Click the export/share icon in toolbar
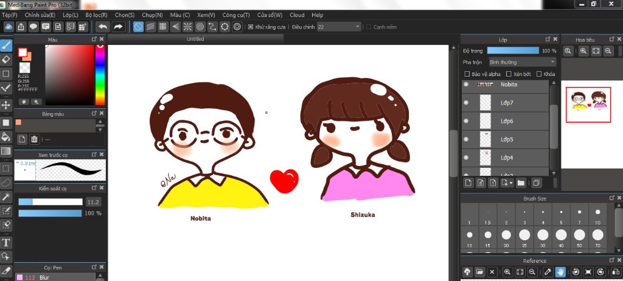 pos(21,27)
